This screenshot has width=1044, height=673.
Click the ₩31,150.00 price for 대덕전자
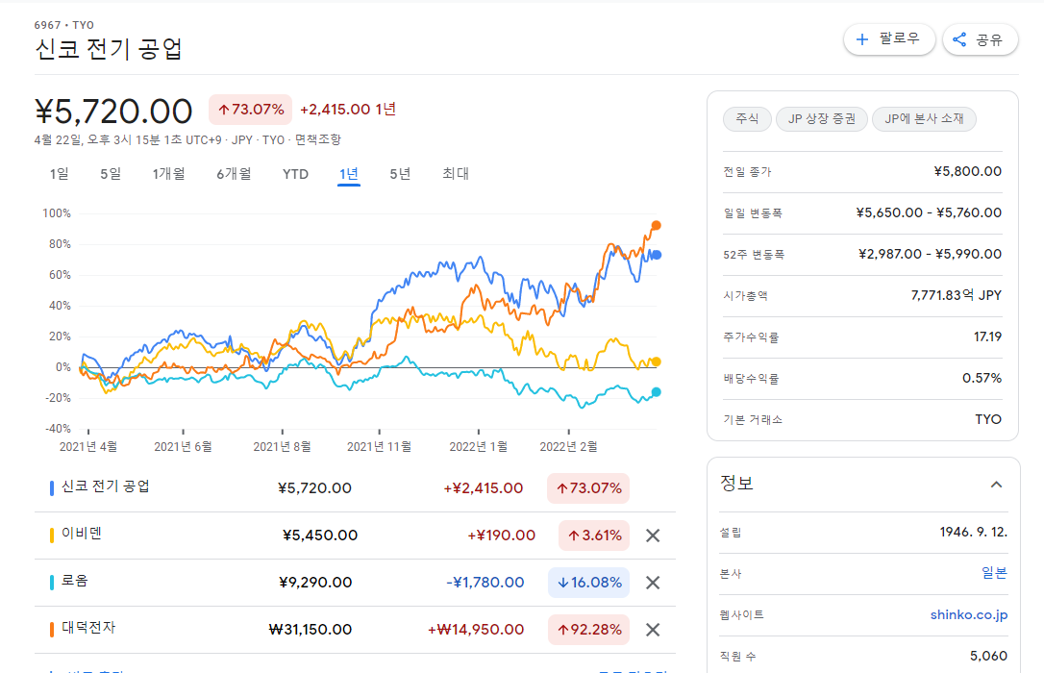(311, 630)
